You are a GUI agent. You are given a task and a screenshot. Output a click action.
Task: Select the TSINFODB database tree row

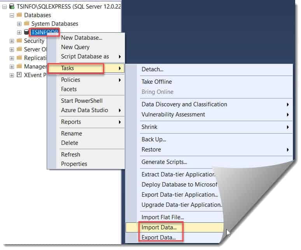coord(45,32)
